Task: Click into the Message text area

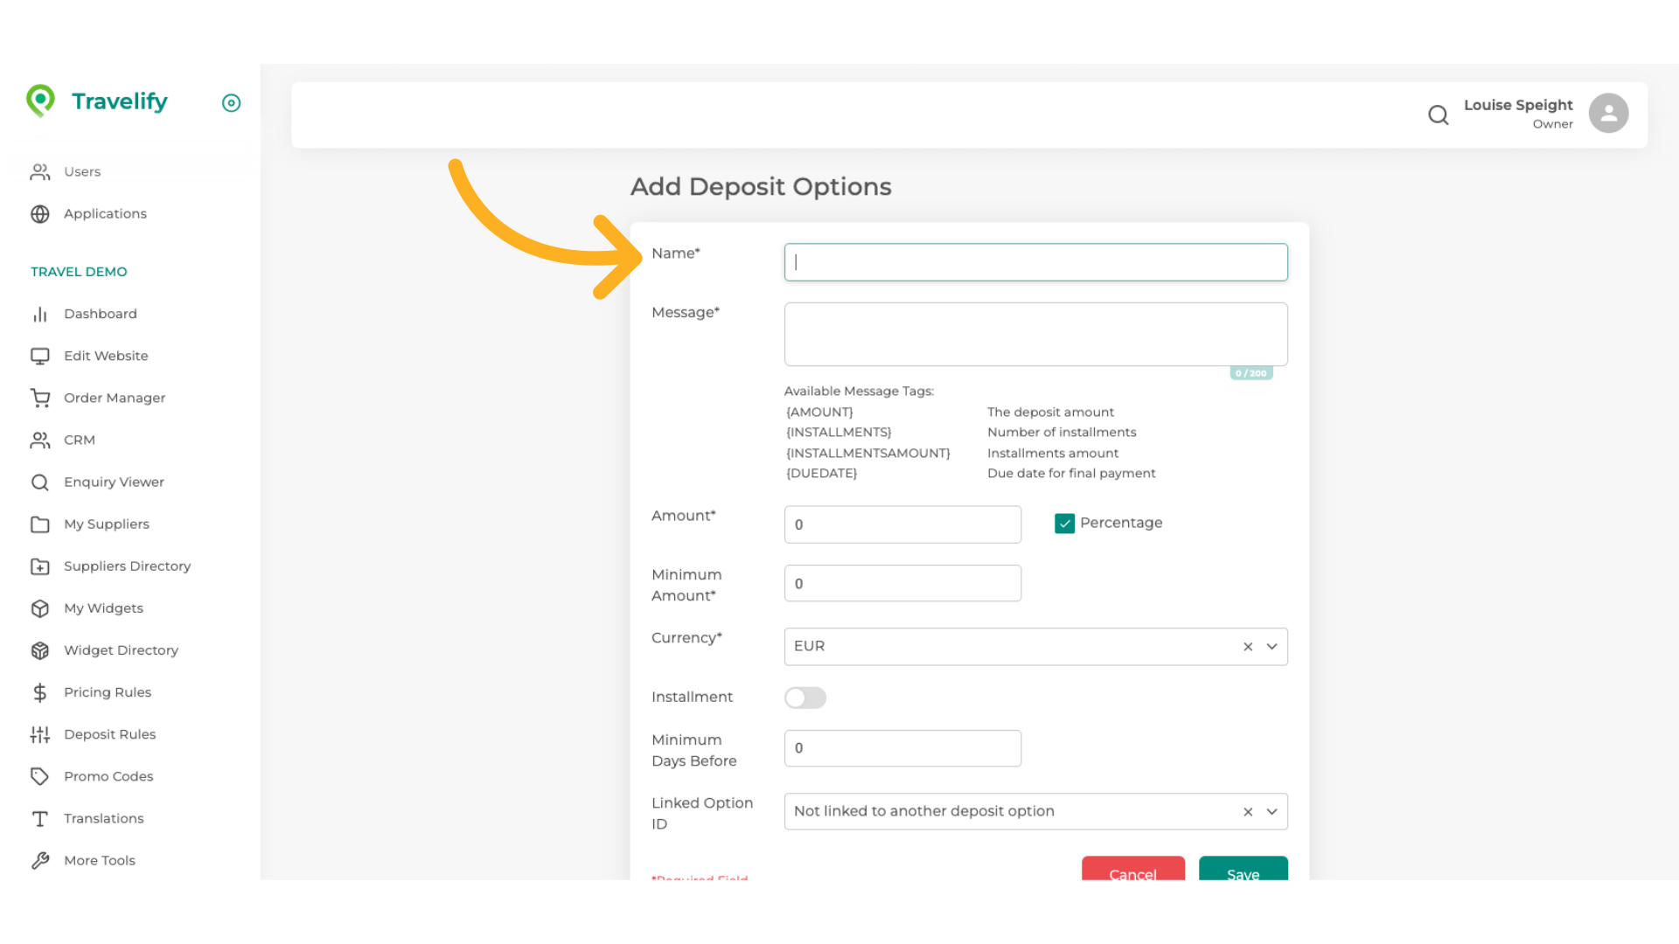Action: [x=1035, y=335]
